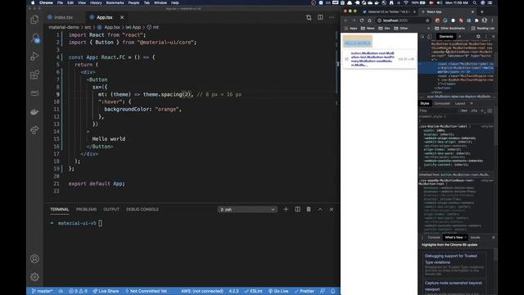This screenshot has width=524, height=295.
Task: Switch to the Twitter tab in Chrome
Action: click(389, 11)
